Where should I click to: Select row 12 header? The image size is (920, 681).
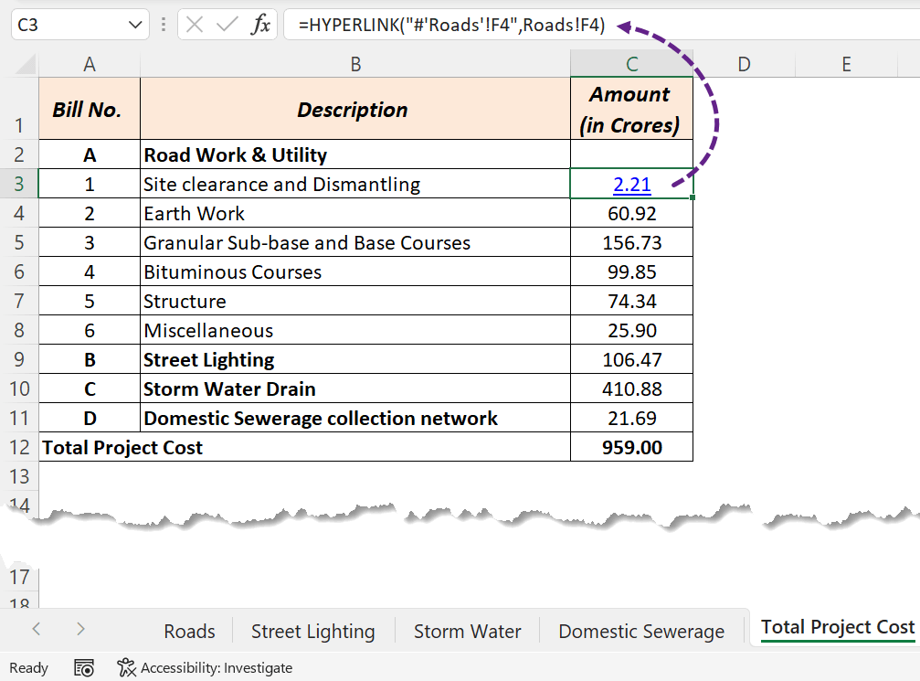point(19,447)
